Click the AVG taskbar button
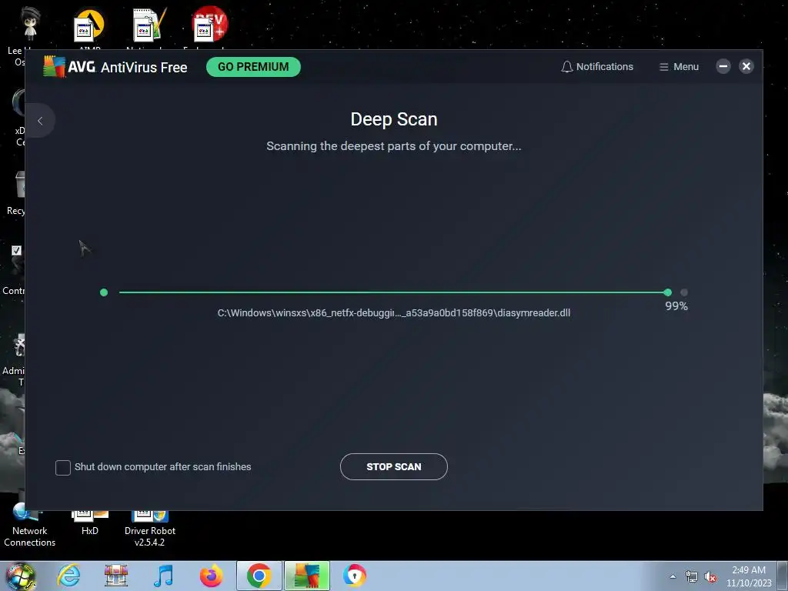The height and width of the screenshot is (591, 788). [x=307, y=576]
